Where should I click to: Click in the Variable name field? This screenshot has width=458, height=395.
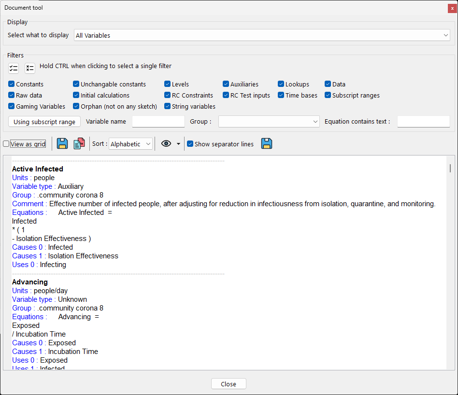point(158,121)
